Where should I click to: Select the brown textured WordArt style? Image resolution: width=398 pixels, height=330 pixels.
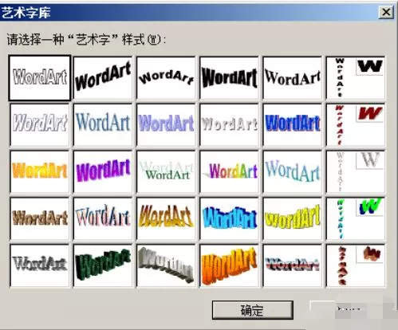tap(40, 218)
